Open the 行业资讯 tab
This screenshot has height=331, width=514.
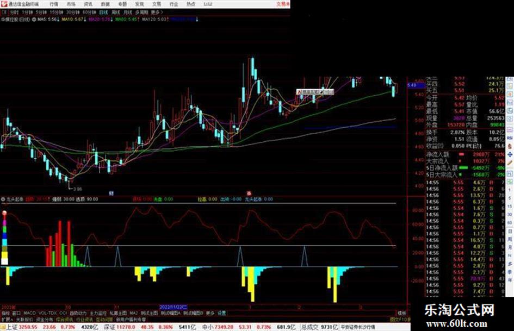84,320
